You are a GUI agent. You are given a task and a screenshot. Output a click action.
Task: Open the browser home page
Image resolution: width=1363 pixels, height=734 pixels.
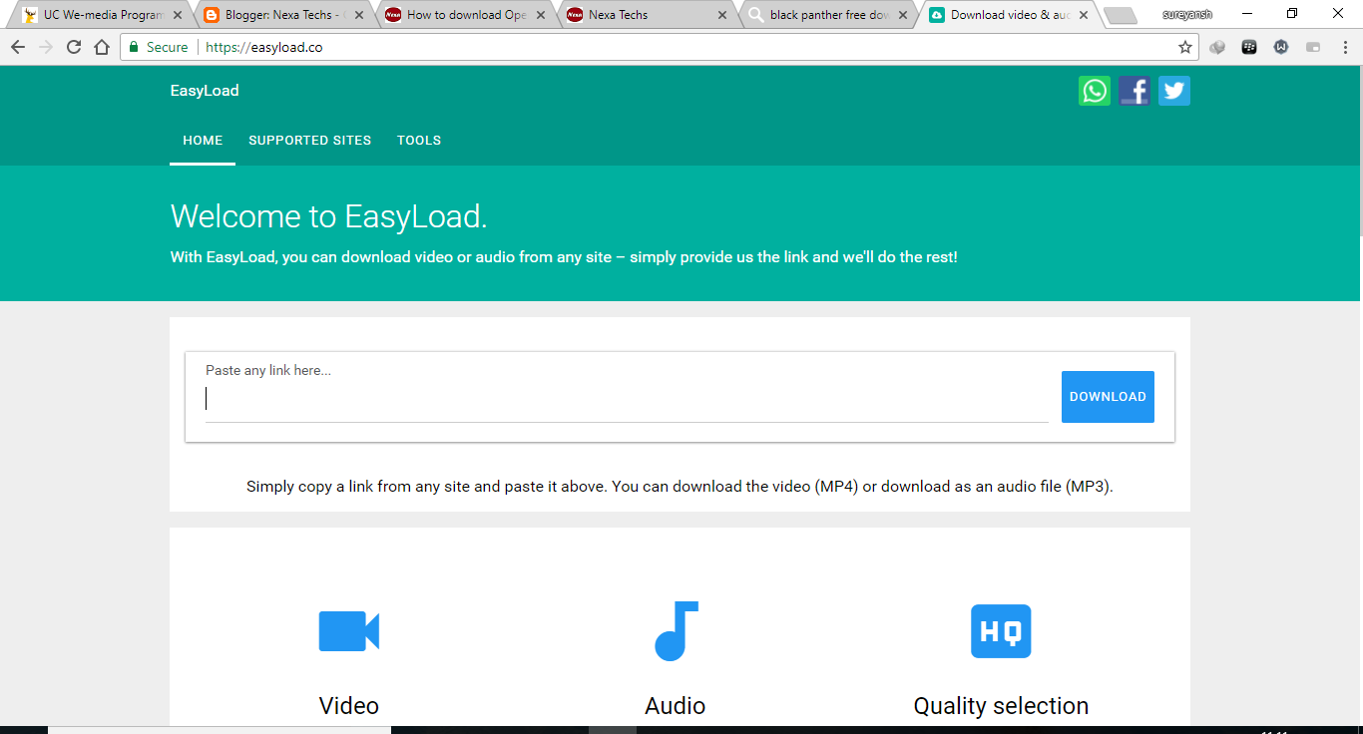click(x=102, y=47)
